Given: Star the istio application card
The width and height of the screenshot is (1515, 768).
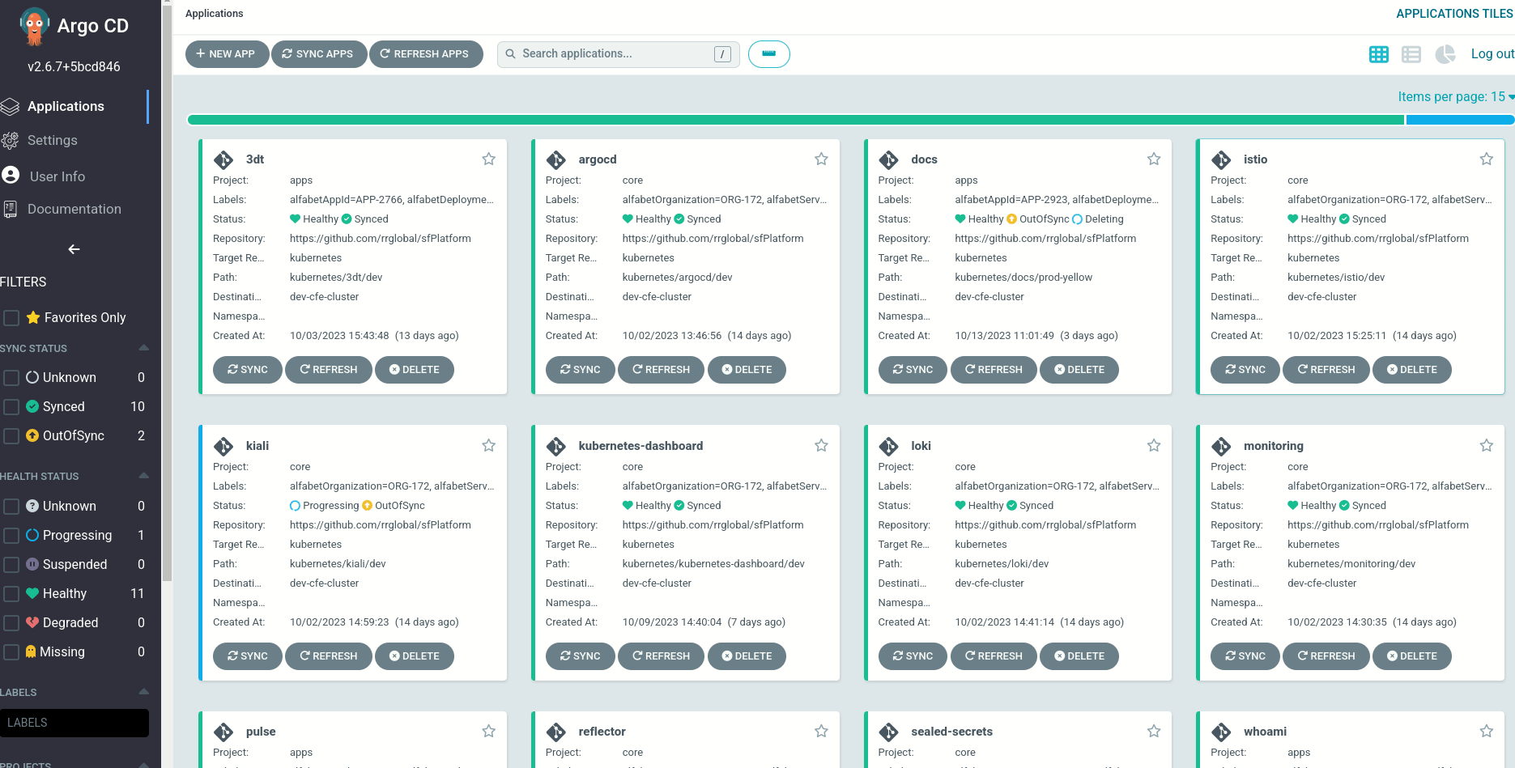Looking at the screenshot, I should (x=1487, y=159).
